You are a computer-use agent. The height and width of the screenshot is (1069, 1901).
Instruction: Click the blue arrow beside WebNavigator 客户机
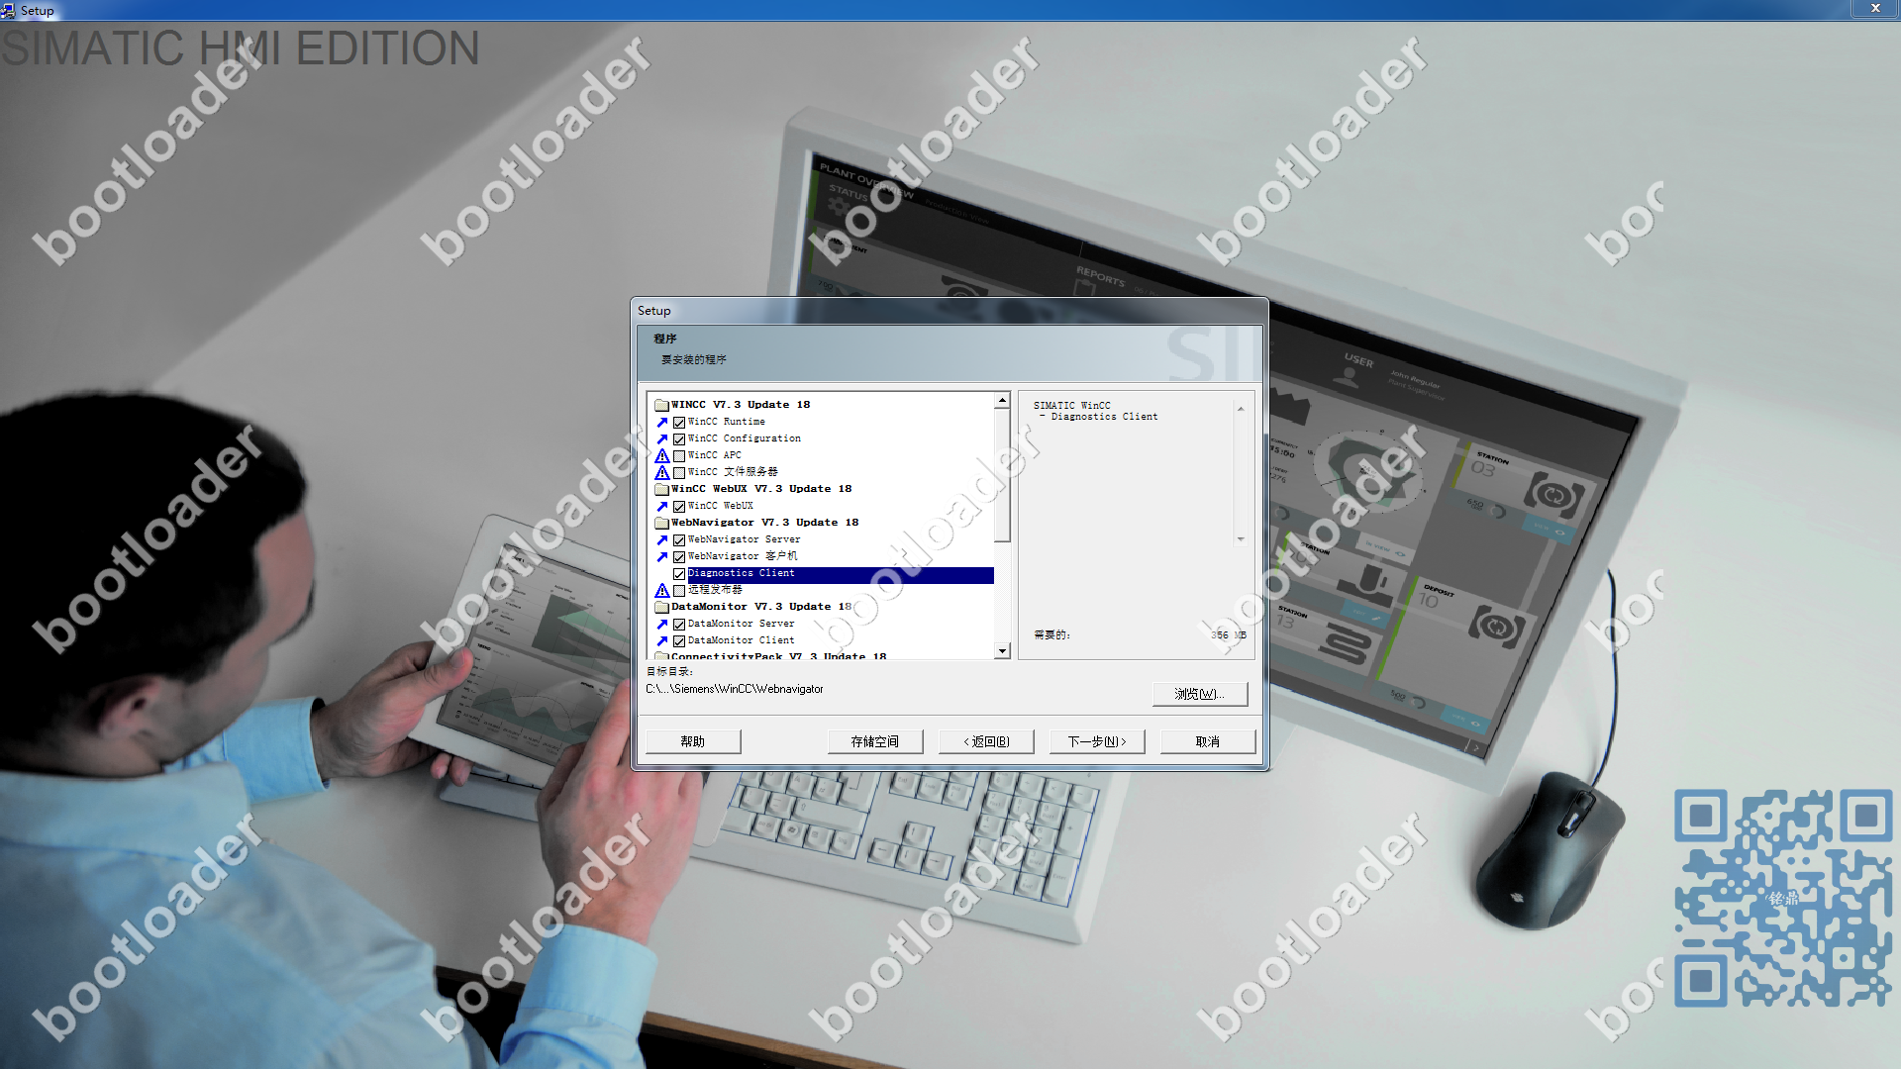[x=662, y=556]
